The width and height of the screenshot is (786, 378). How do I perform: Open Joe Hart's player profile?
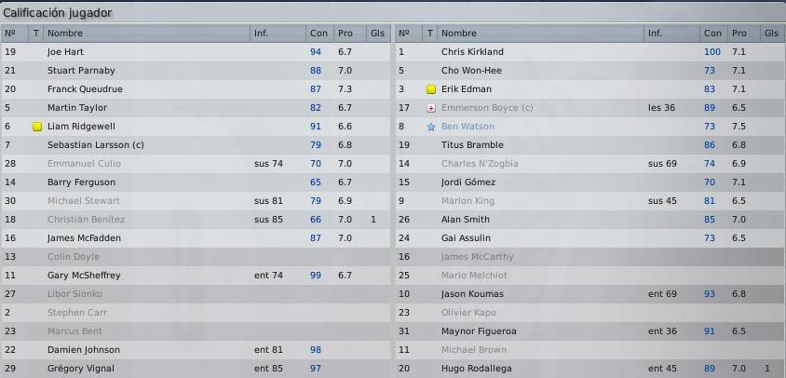(x=65, y=52)
